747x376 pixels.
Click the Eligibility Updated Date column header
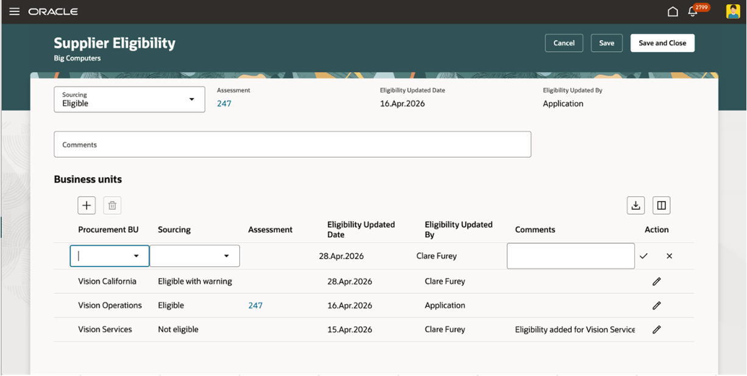point(361,229)
